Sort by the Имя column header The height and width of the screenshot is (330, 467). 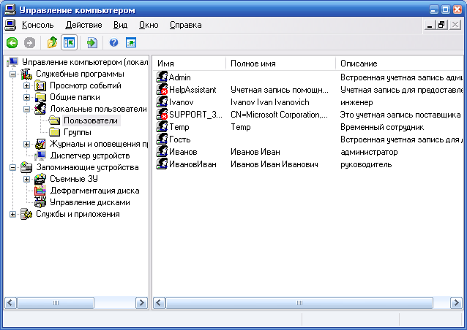(190, 64)
